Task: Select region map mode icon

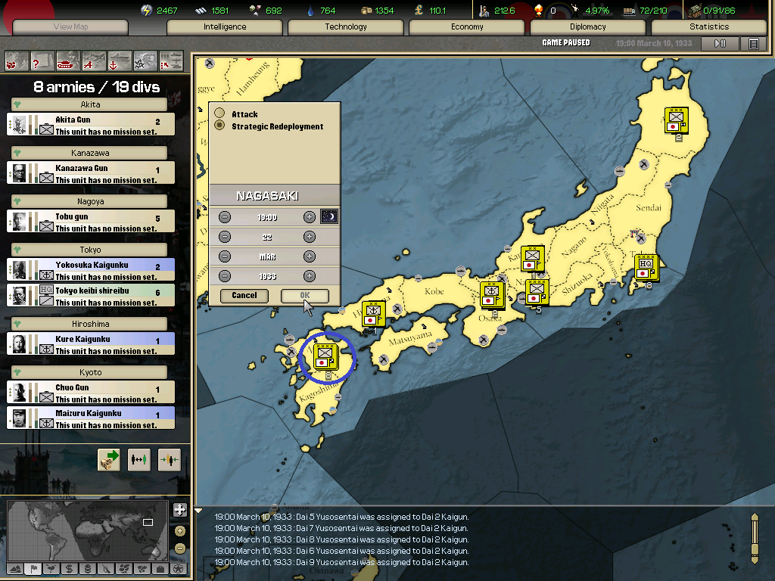Action: click(x=124, y=569)
